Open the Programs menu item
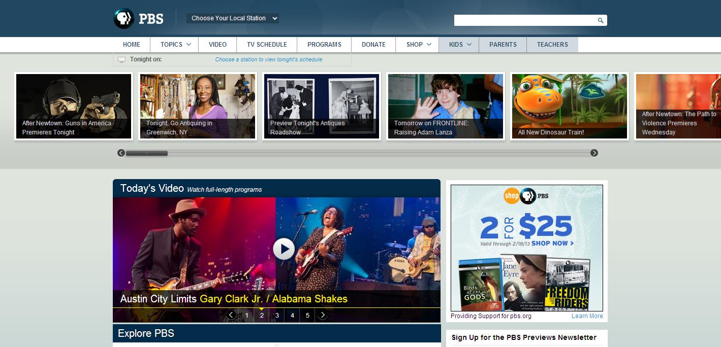Screen dimensions: 721x347 [324, 45]
